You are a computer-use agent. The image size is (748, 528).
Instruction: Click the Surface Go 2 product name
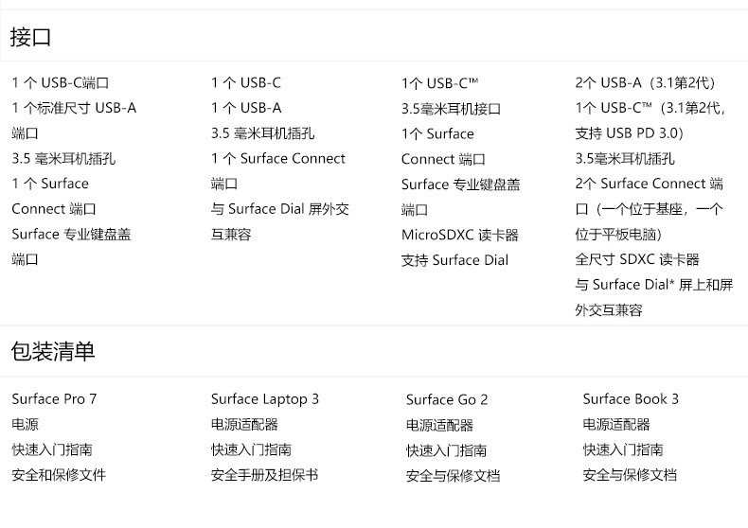click(x=447, y=400)
